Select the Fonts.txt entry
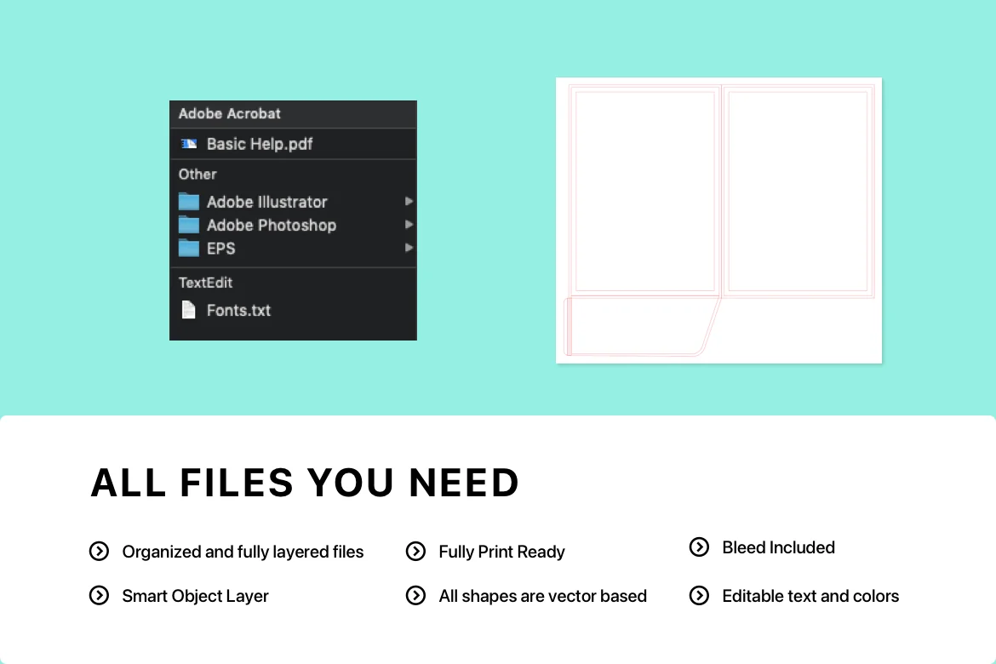The width and height of the screenshot is (996, 664). click(293, 310)
